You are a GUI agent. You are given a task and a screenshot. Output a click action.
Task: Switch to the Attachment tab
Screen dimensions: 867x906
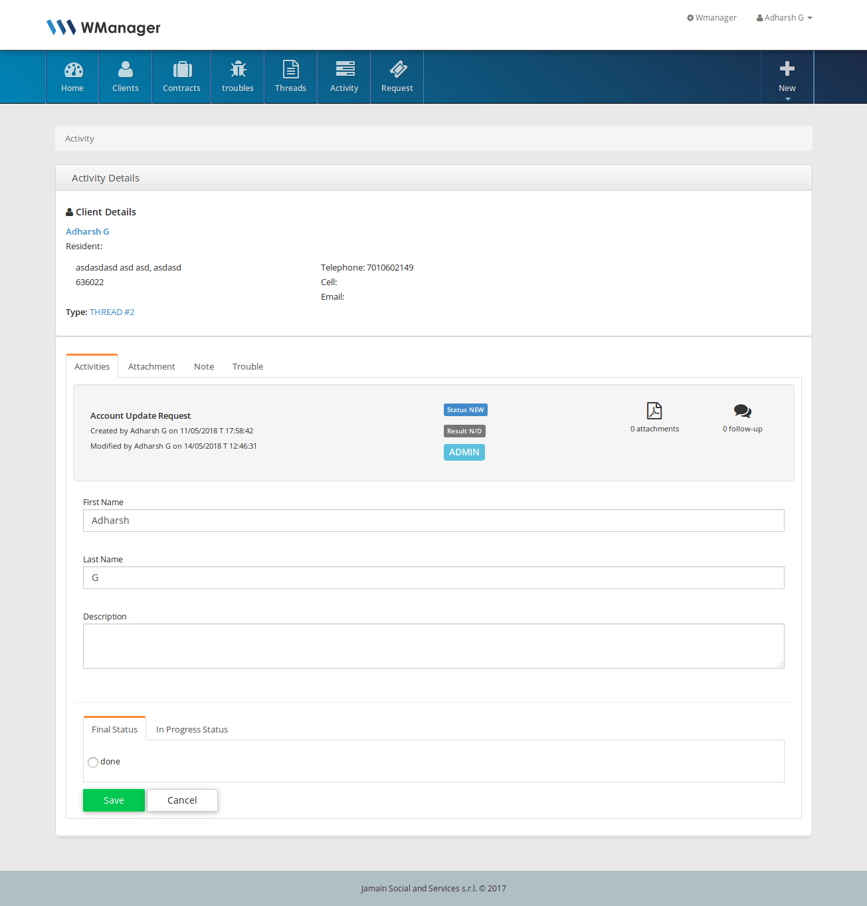coord(151,367)
